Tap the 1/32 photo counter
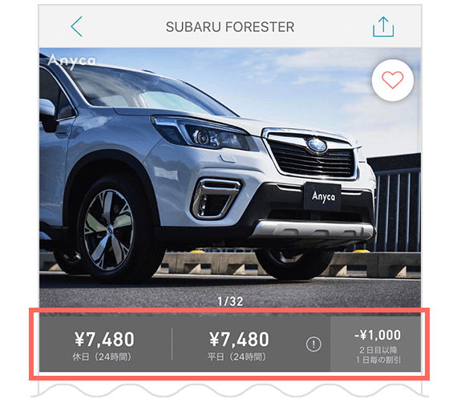Viewport: 465px width, 407px height. [230, 301]
